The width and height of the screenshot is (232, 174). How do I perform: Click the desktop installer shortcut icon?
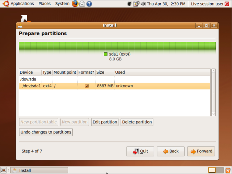25,19
